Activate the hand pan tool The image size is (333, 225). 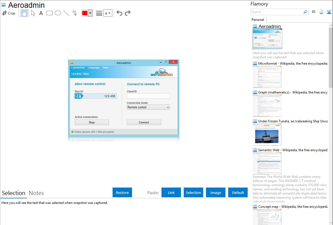24,13
